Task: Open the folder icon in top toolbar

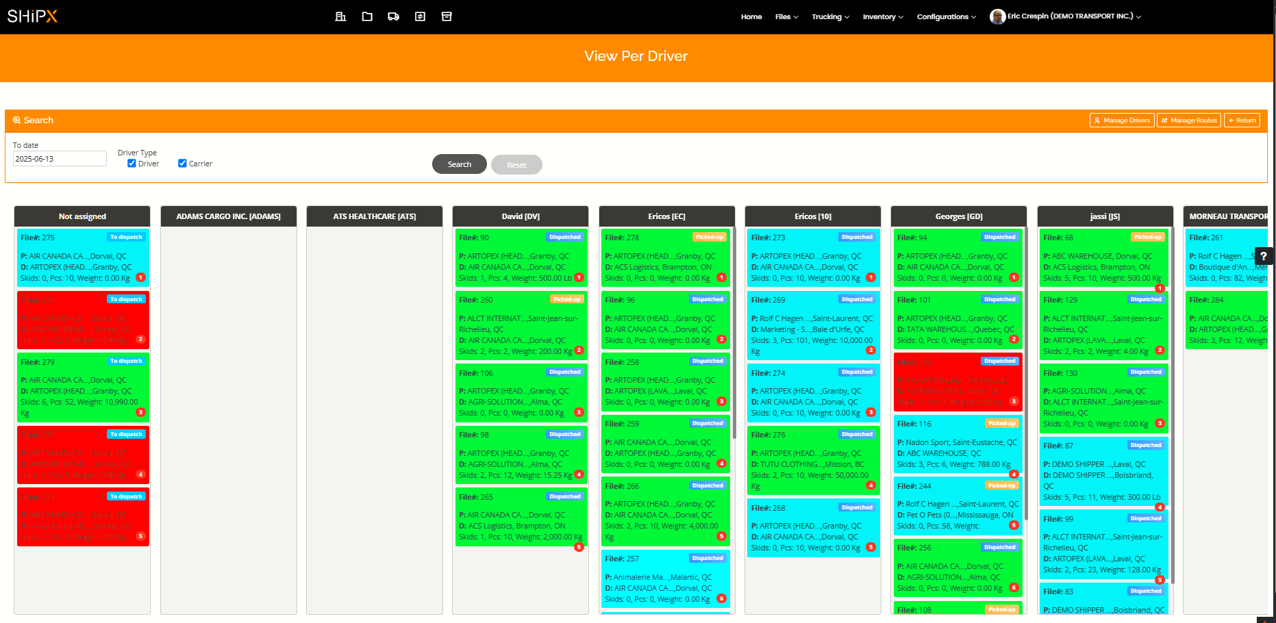Action: 367,16
